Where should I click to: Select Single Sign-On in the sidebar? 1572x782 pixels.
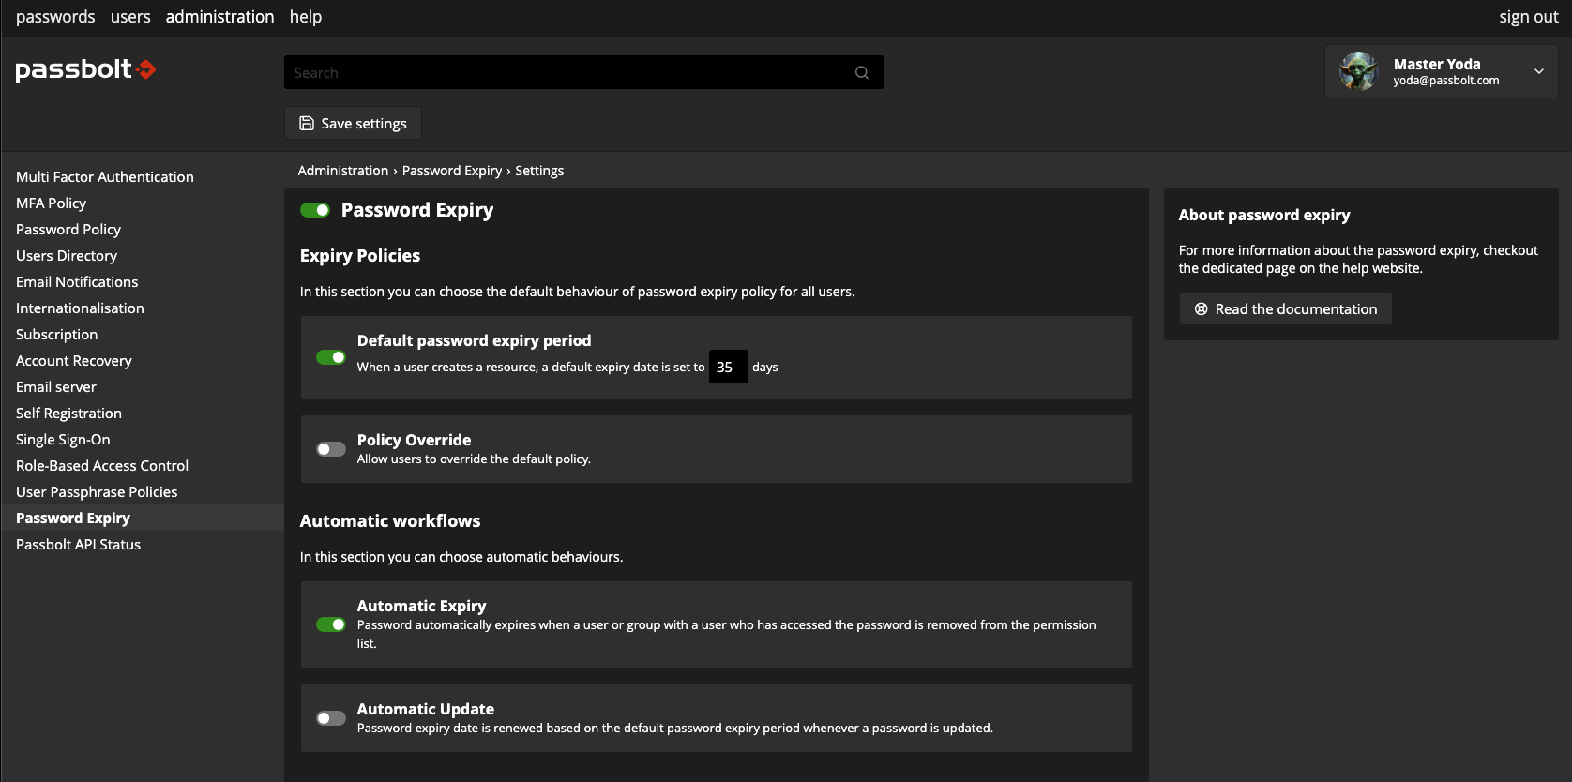[x=63, y=439]
